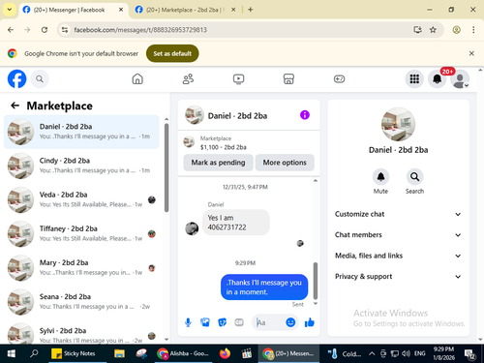Open the Sylvi - 2bd 2ba conversation
The width and height of the screenshot is (484, 363).
pos(81,332)
